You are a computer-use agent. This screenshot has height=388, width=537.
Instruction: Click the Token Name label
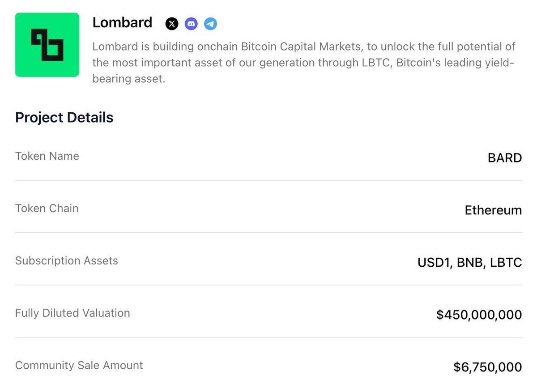pos(47,156)
